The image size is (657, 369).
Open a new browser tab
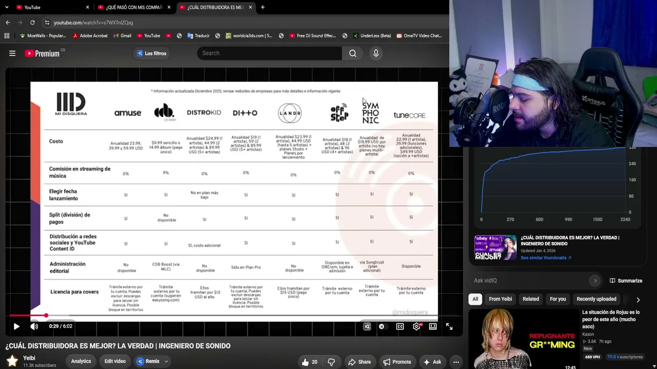click(x=262, y=7)
